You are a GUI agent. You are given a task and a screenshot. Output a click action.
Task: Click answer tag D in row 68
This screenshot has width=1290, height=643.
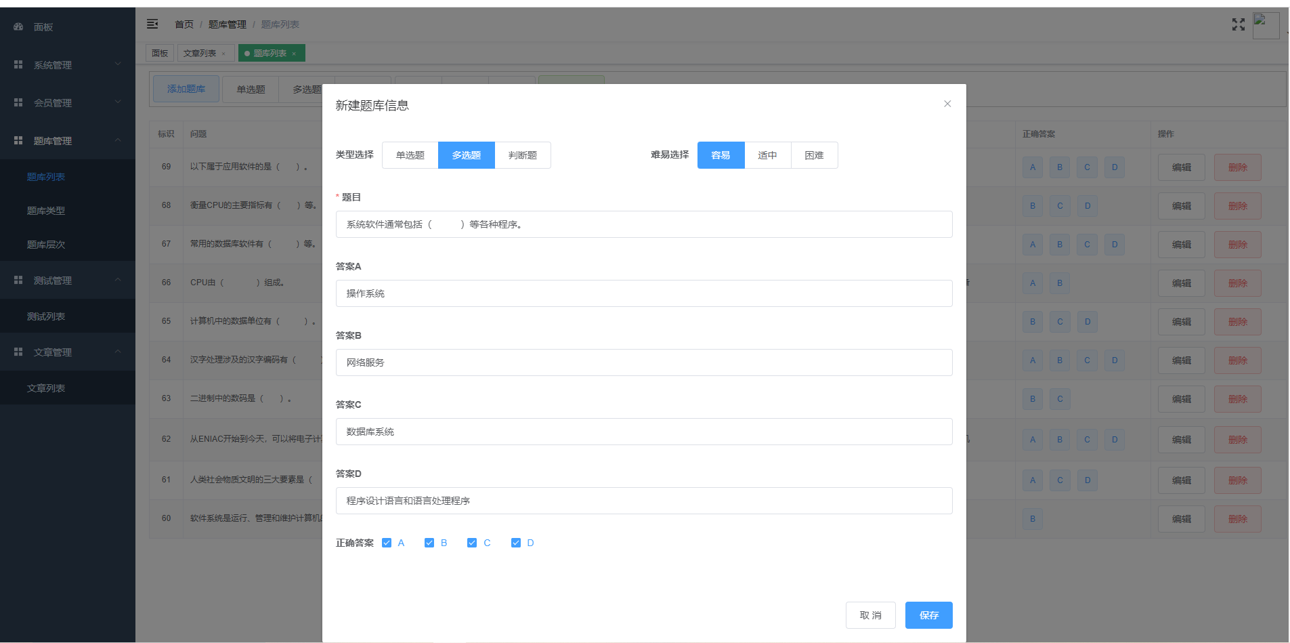pos(1088,206)
